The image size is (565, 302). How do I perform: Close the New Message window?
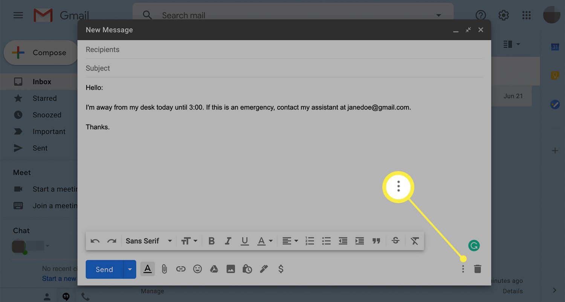click(x=481, y=30)
